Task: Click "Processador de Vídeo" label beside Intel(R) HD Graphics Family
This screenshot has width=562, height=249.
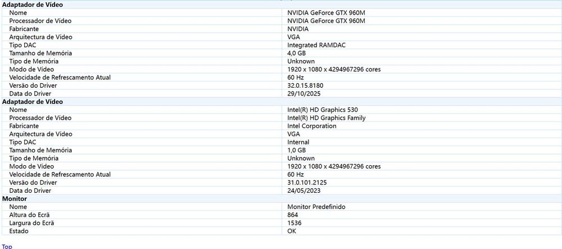Action: [x=40, y=118]
